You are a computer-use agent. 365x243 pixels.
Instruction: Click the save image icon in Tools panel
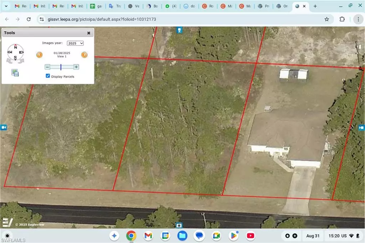tap(15, 72)
